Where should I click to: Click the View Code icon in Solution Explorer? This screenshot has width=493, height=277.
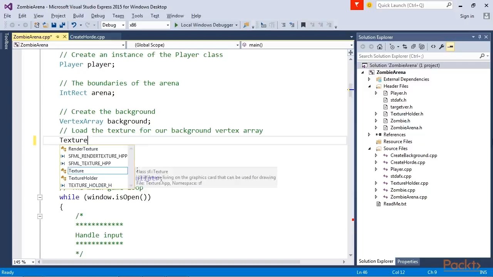tap(433, 47)
